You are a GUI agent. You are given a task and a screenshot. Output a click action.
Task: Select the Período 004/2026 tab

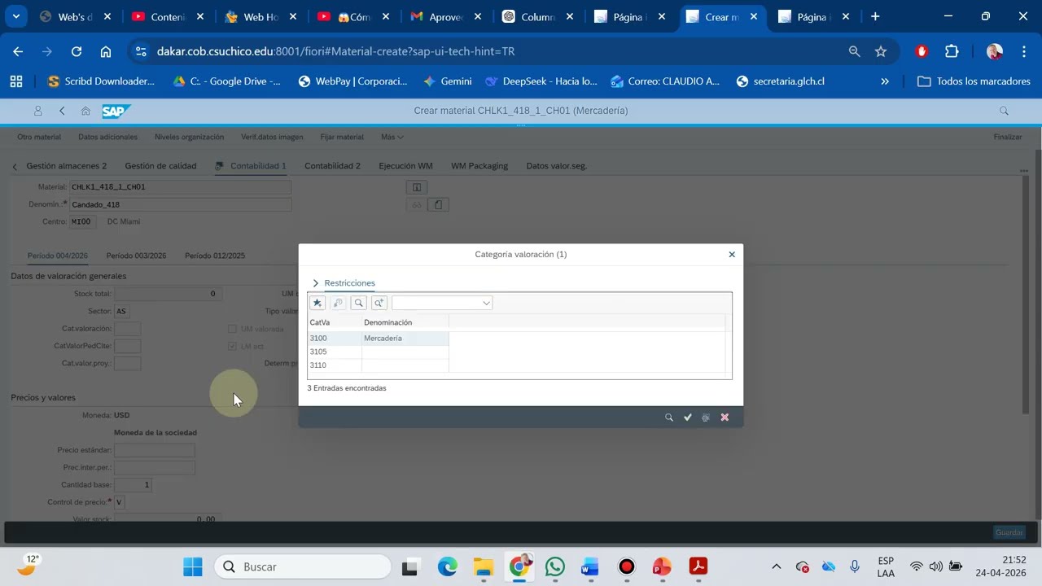point(58,256)
